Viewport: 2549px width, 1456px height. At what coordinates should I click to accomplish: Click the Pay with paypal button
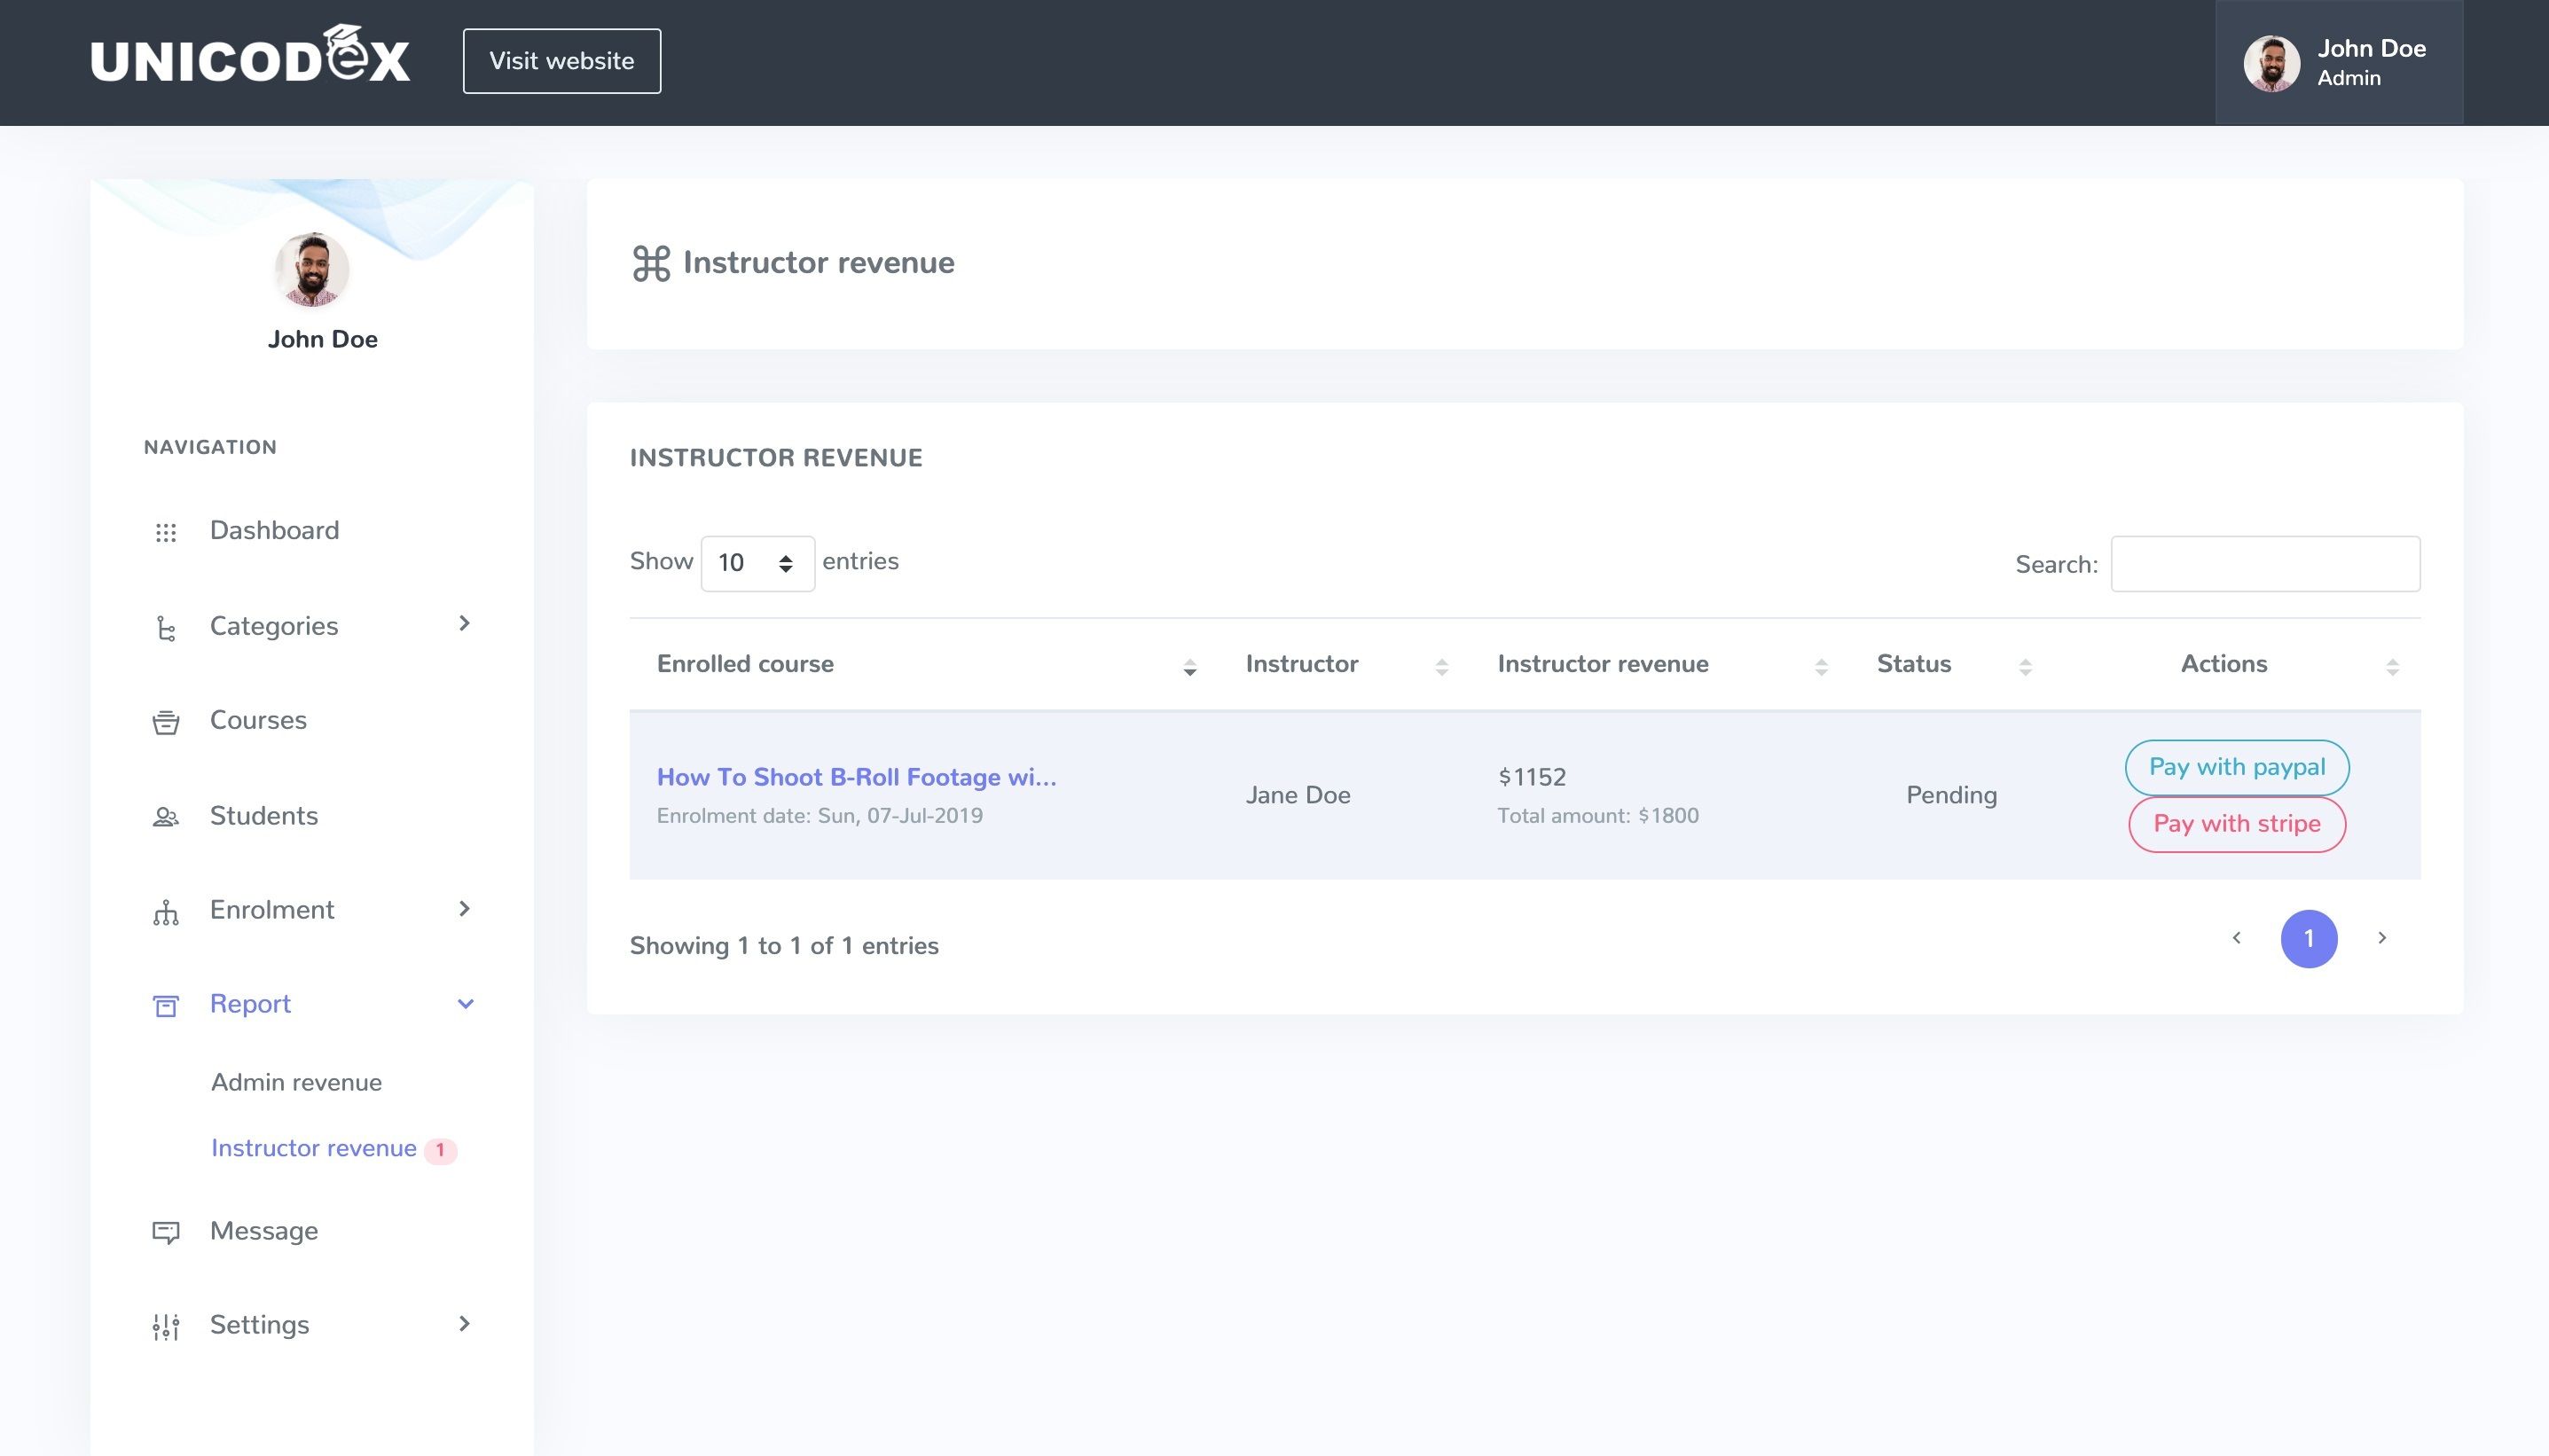click(x=2236, y=767)
